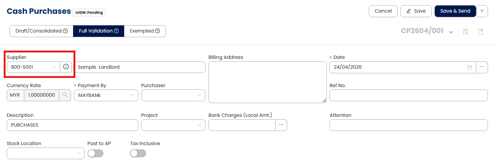Open the Project dropdown
495x165 pixels.
[x=173, y=125]
